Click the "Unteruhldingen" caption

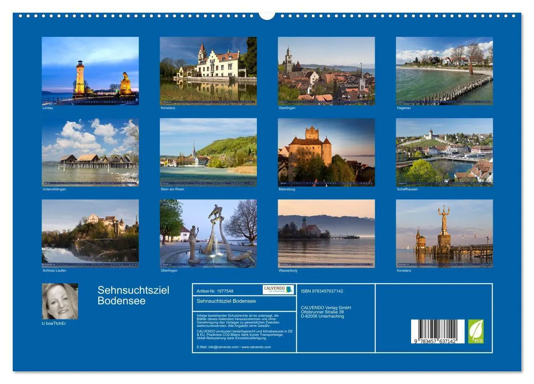54,189
